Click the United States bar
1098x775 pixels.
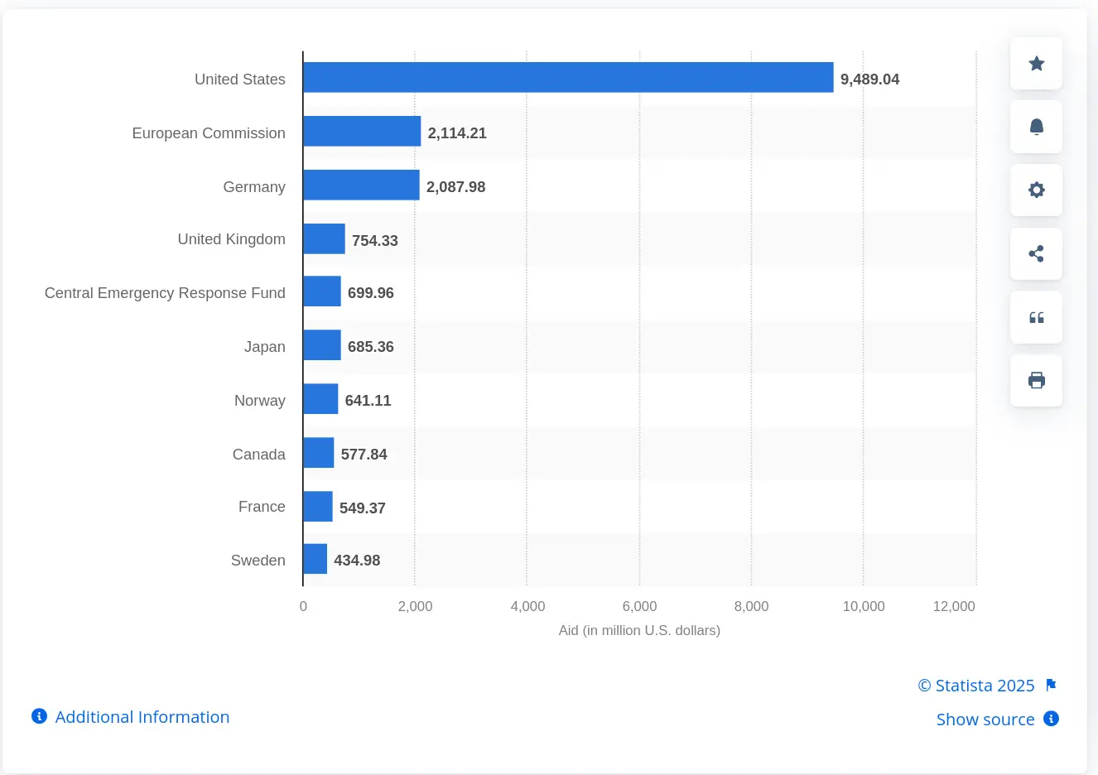pyautogui.click(x=568, y=78)
